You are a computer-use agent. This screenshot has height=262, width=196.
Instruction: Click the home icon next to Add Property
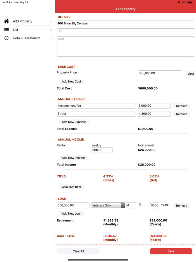[6, 21]
